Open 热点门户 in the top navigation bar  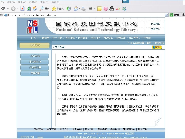pos(95,38)
